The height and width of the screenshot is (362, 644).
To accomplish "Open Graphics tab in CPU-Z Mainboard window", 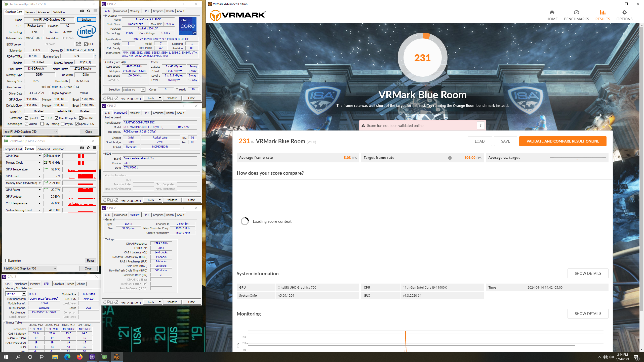I will click(158, 113).
